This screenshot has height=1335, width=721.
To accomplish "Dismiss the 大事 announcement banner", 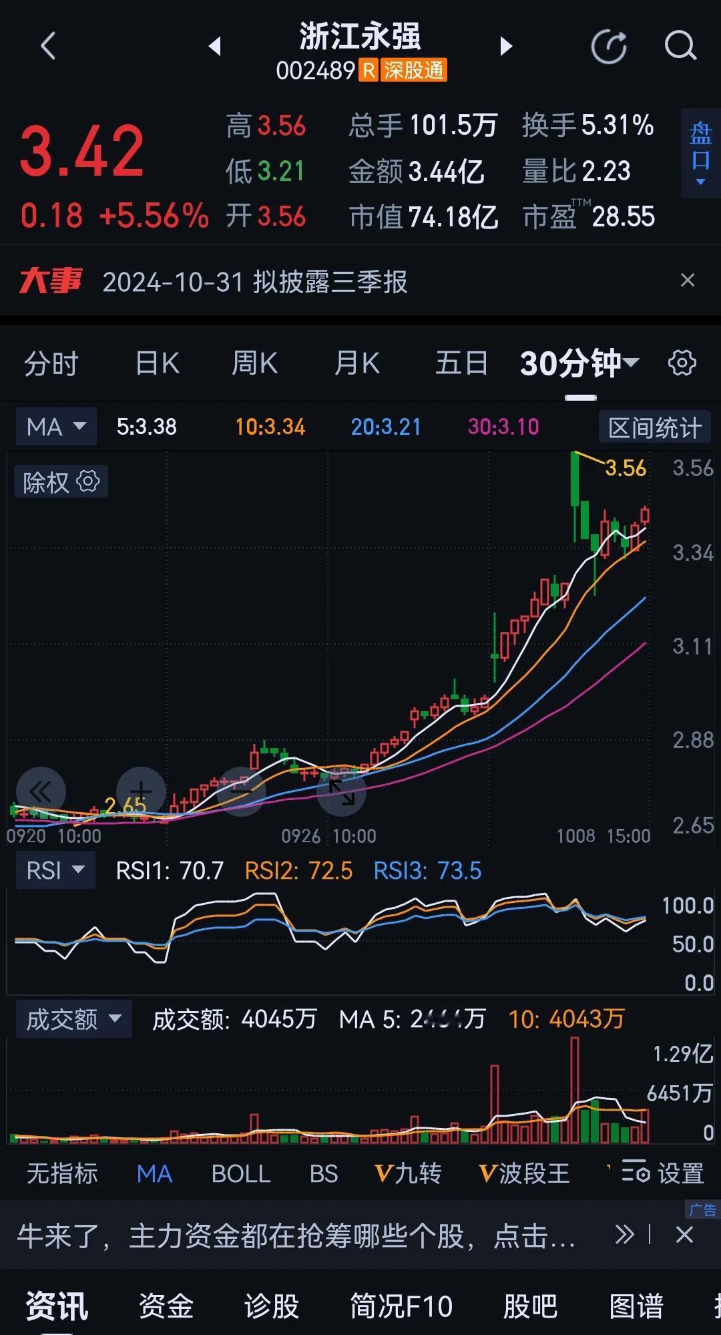I will [687, 280].
